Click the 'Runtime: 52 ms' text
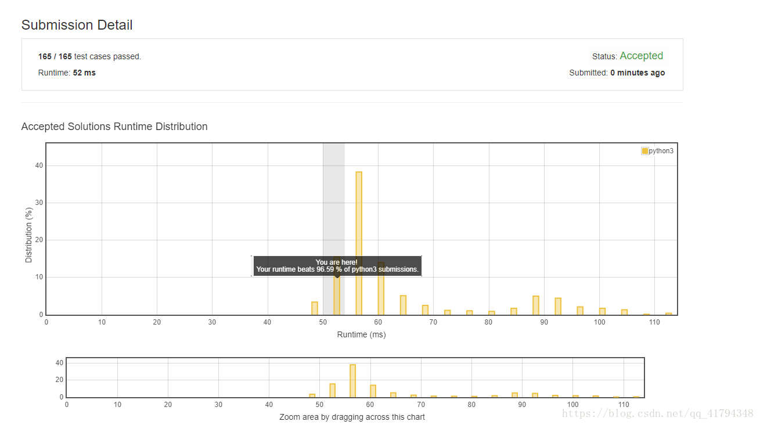Viewport: 760px width, 425px height. [67, 73]
